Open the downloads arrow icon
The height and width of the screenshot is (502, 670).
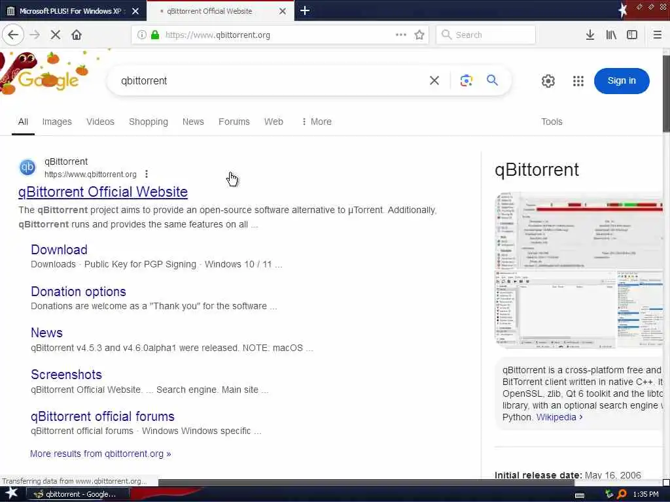[x=590, y=35]
